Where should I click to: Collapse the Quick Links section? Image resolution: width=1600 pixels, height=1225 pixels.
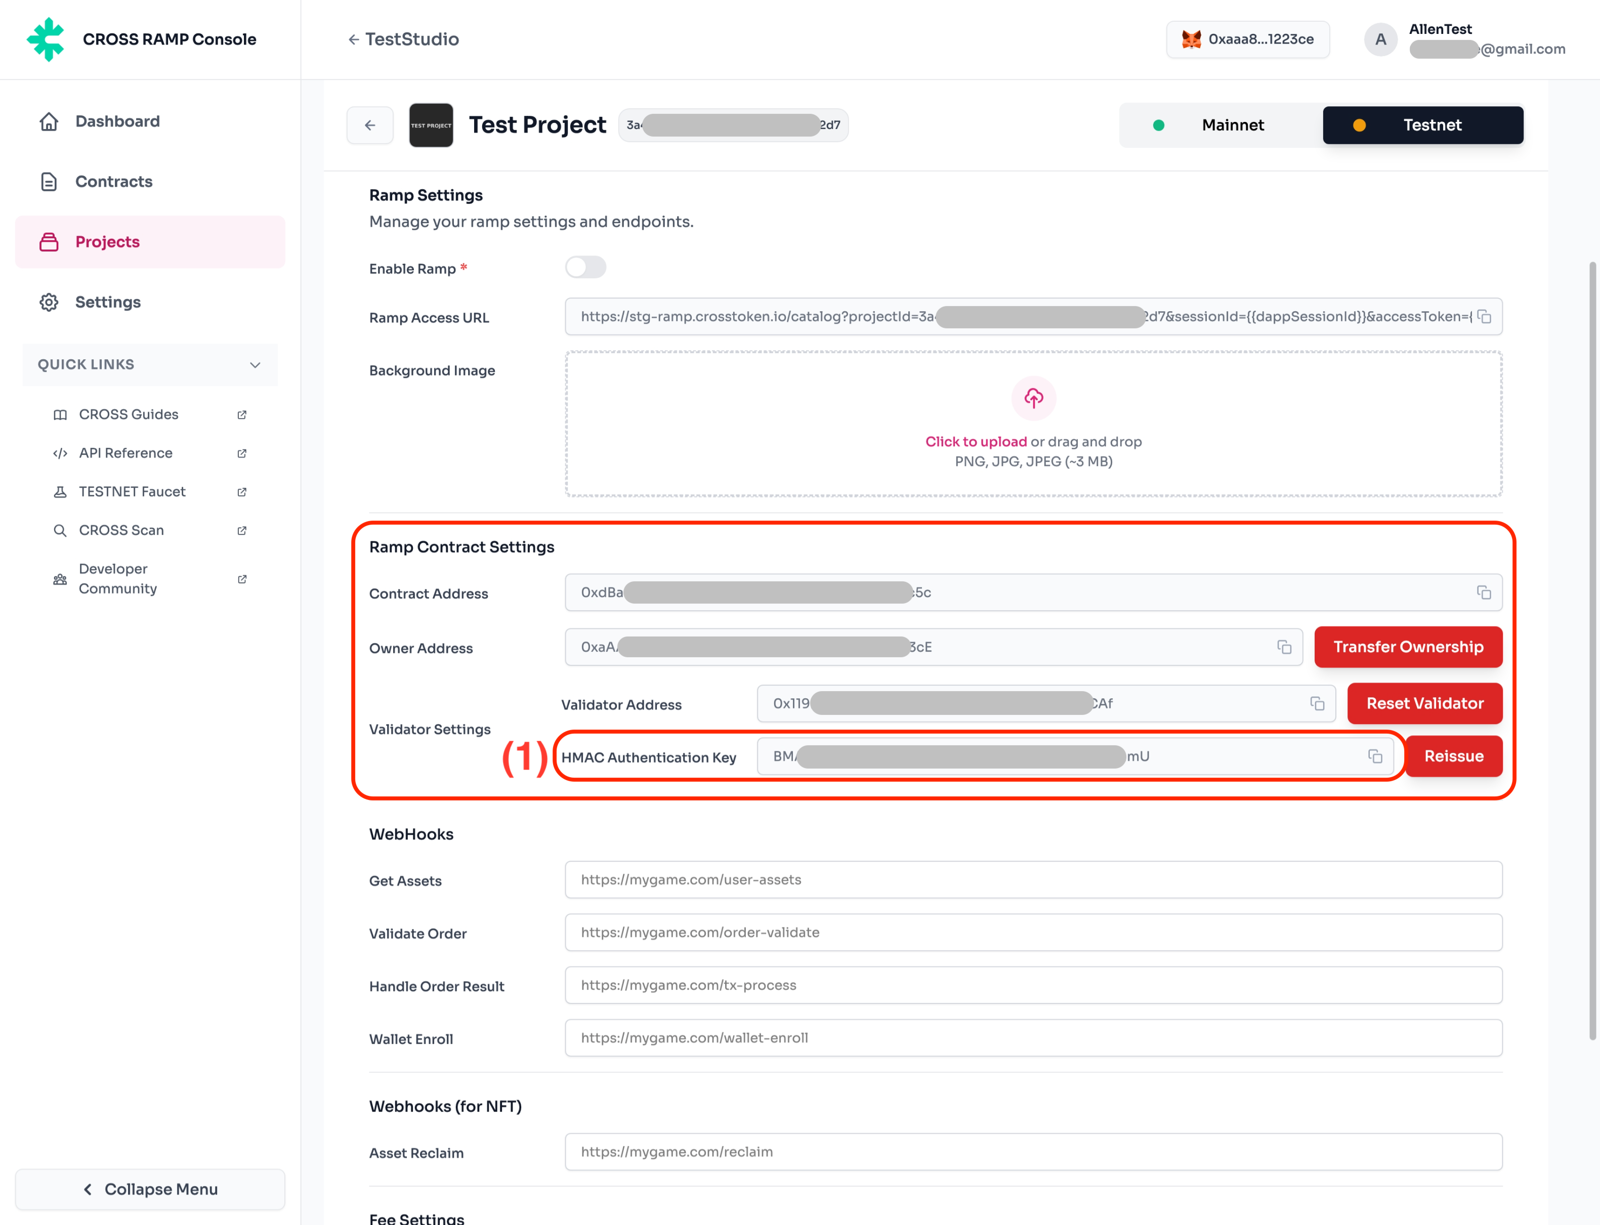255,365
